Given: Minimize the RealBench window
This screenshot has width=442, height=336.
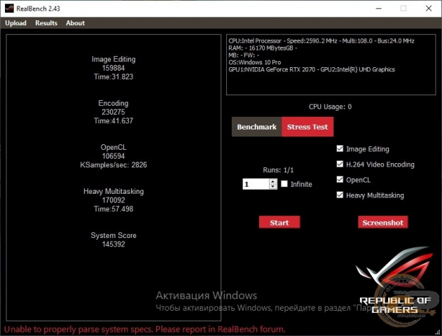Looking at the screenshot, I should tap(378, 8).
